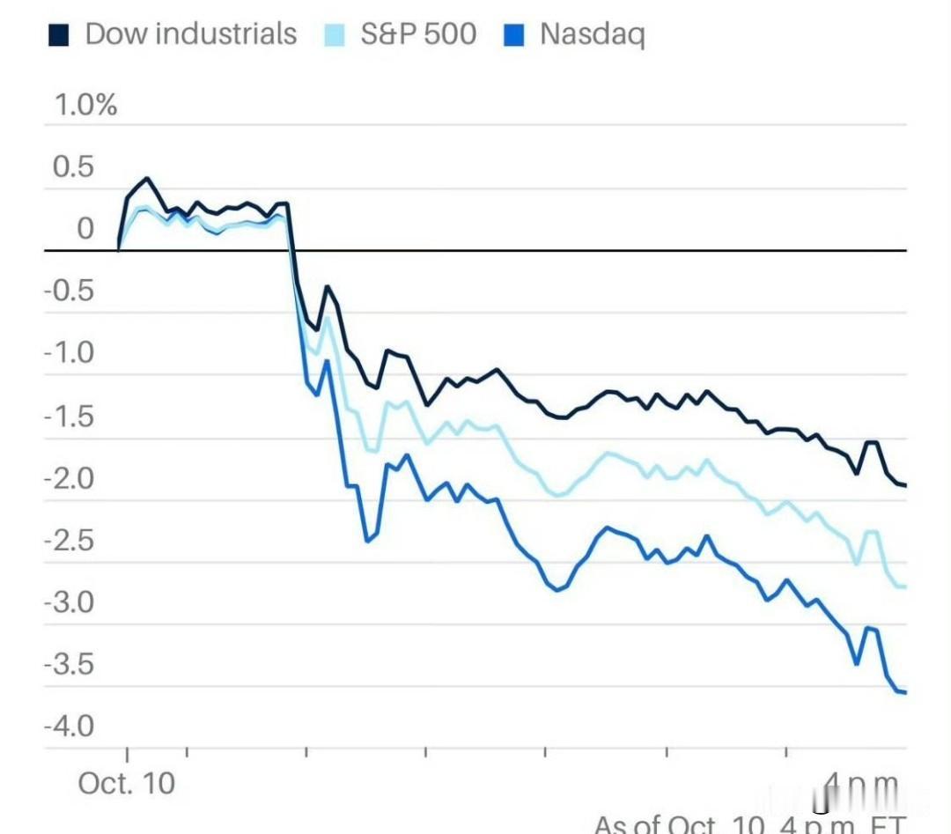Click the -1.0 y-axis label
The width and height of the screenshot is (951, 834).
[x=69, y=354]
